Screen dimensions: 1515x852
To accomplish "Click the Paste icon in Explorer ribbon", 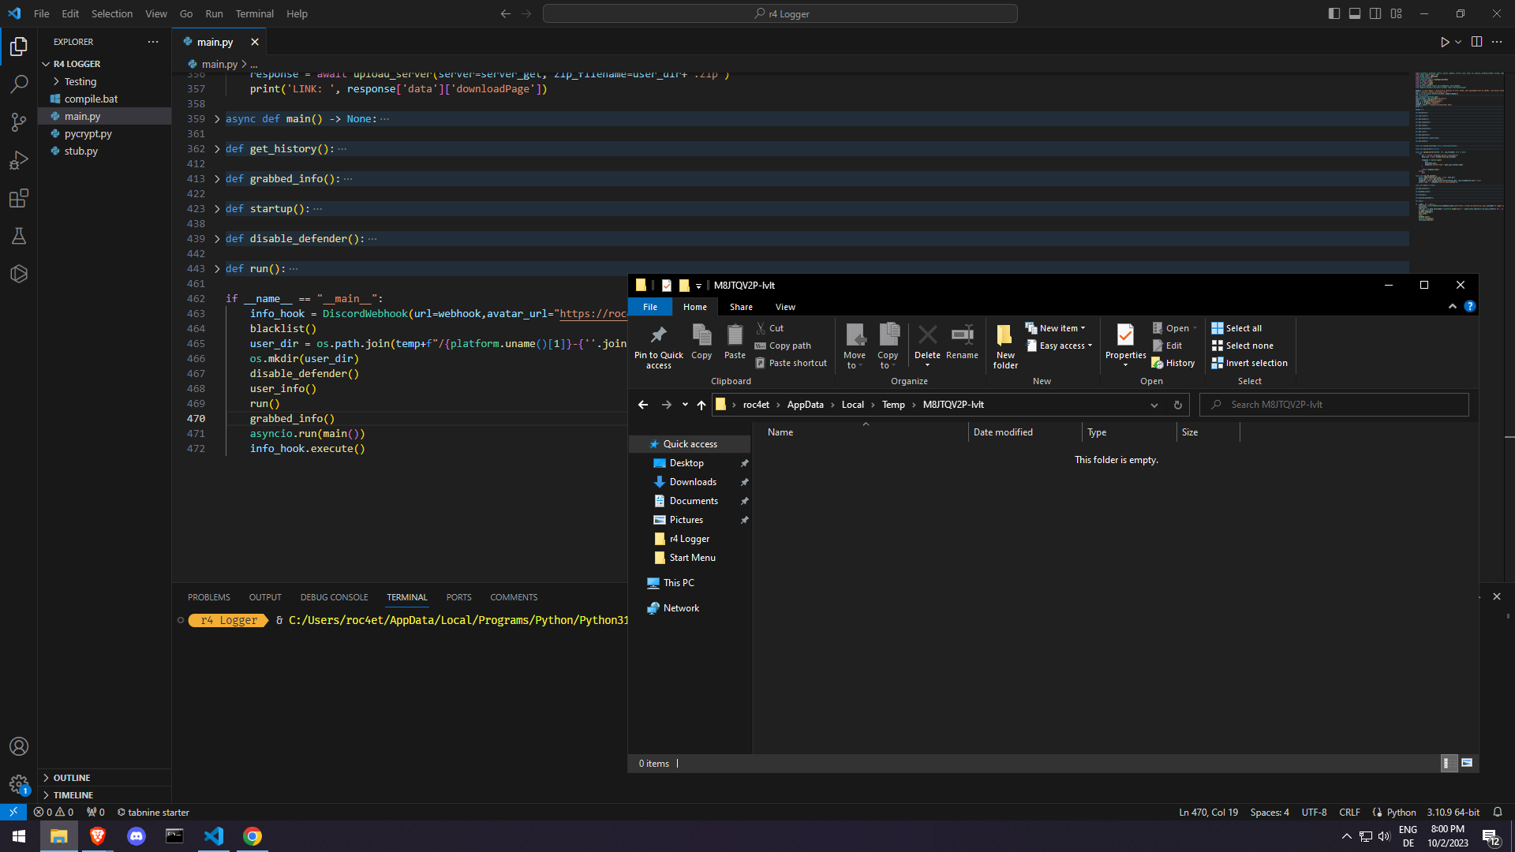I will click(x=735, y=342).
